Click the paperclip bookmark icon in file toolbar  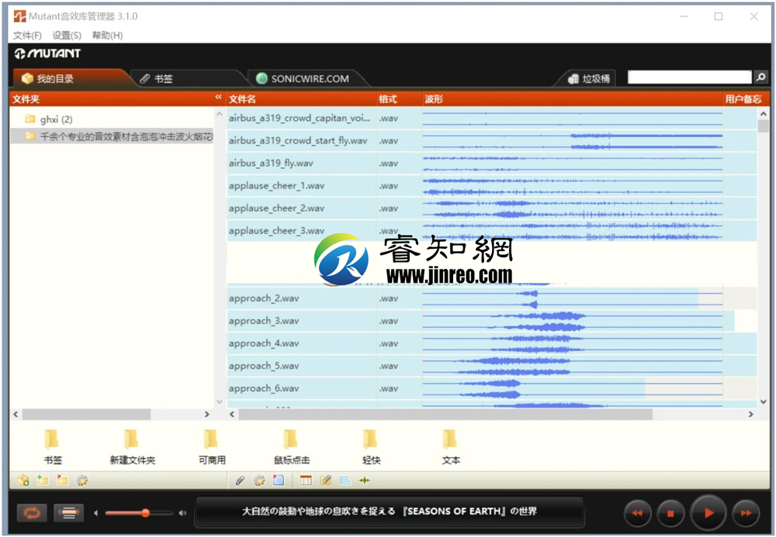click(x=240, y=480)
